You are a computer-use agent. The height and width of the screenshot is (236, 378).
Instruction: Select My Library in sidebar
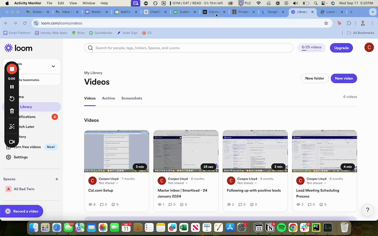click(x=31, y=107)
